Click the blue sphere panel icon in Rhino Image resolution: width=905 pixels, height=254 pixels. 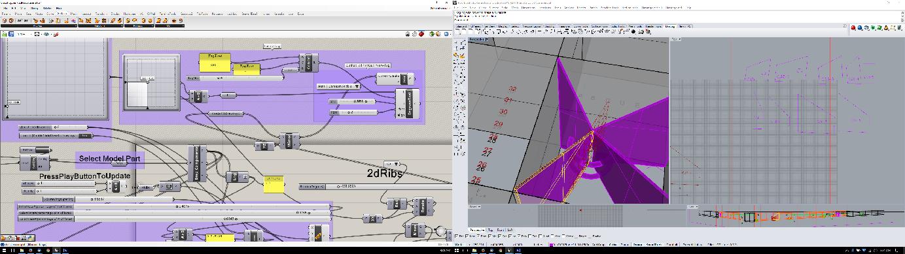click(861, 28)
